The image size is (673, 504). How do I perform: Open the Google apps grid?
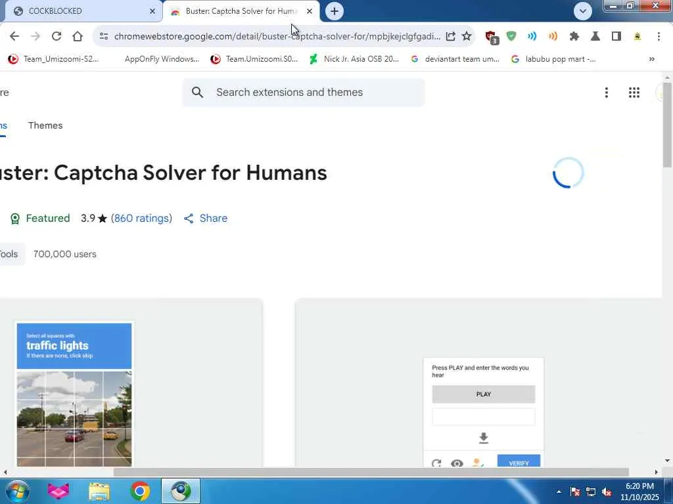point(634,93)
